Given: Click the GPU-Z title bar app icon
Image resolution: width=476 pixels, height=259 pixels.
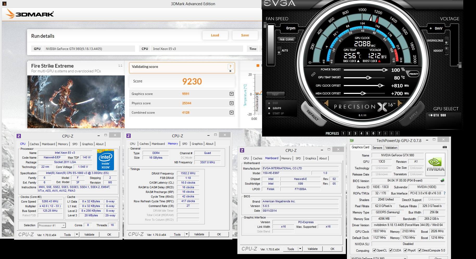Looking at the screenshot, I should point(352,140).
